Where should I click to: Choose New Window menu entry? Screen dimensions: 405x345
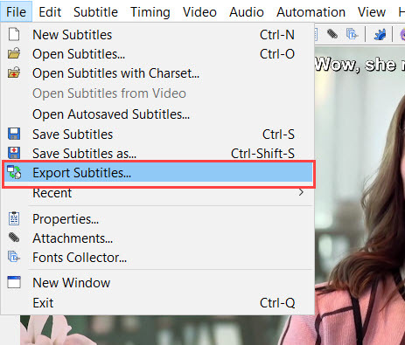click(x=157, y=282)
